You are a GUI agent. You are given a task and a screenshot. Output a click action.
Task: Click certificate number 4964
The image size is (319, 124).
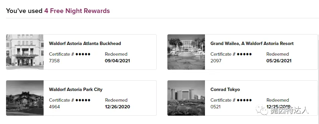(55, 107)
